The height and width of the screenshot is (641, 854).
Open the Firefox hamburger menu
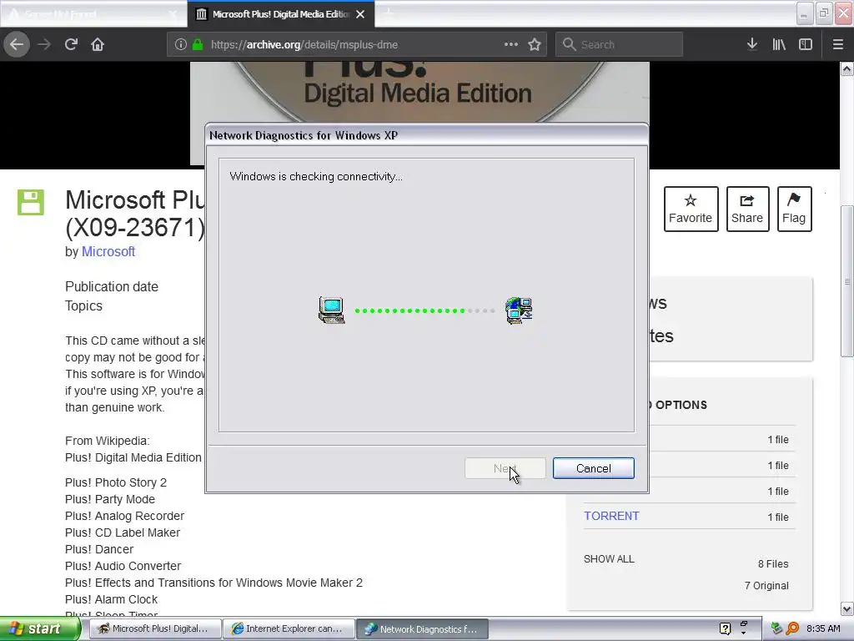click(x=837, y=44)
